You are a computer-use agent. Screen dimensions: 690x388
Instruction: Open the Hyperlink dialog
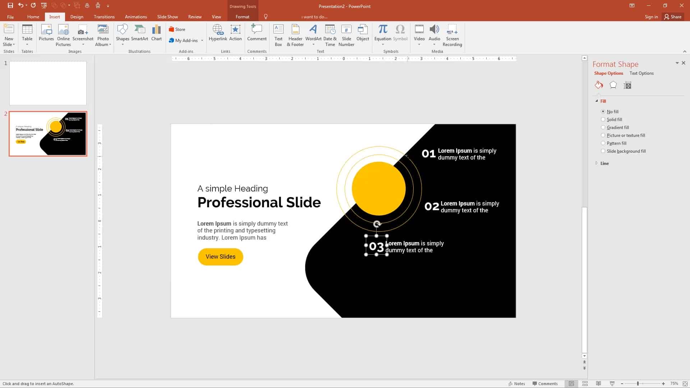click(218, 35)
